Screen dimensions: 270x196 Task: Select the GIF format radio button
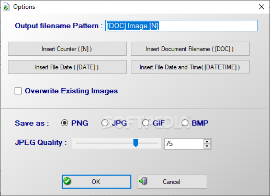coord(145,123)
